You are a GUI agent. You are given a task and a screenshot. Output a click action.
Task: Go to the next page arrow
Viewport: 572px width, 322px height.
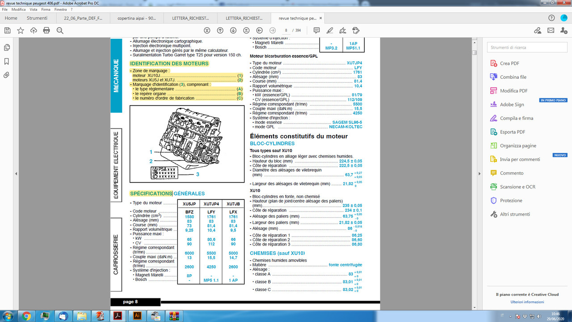(233, 30)
